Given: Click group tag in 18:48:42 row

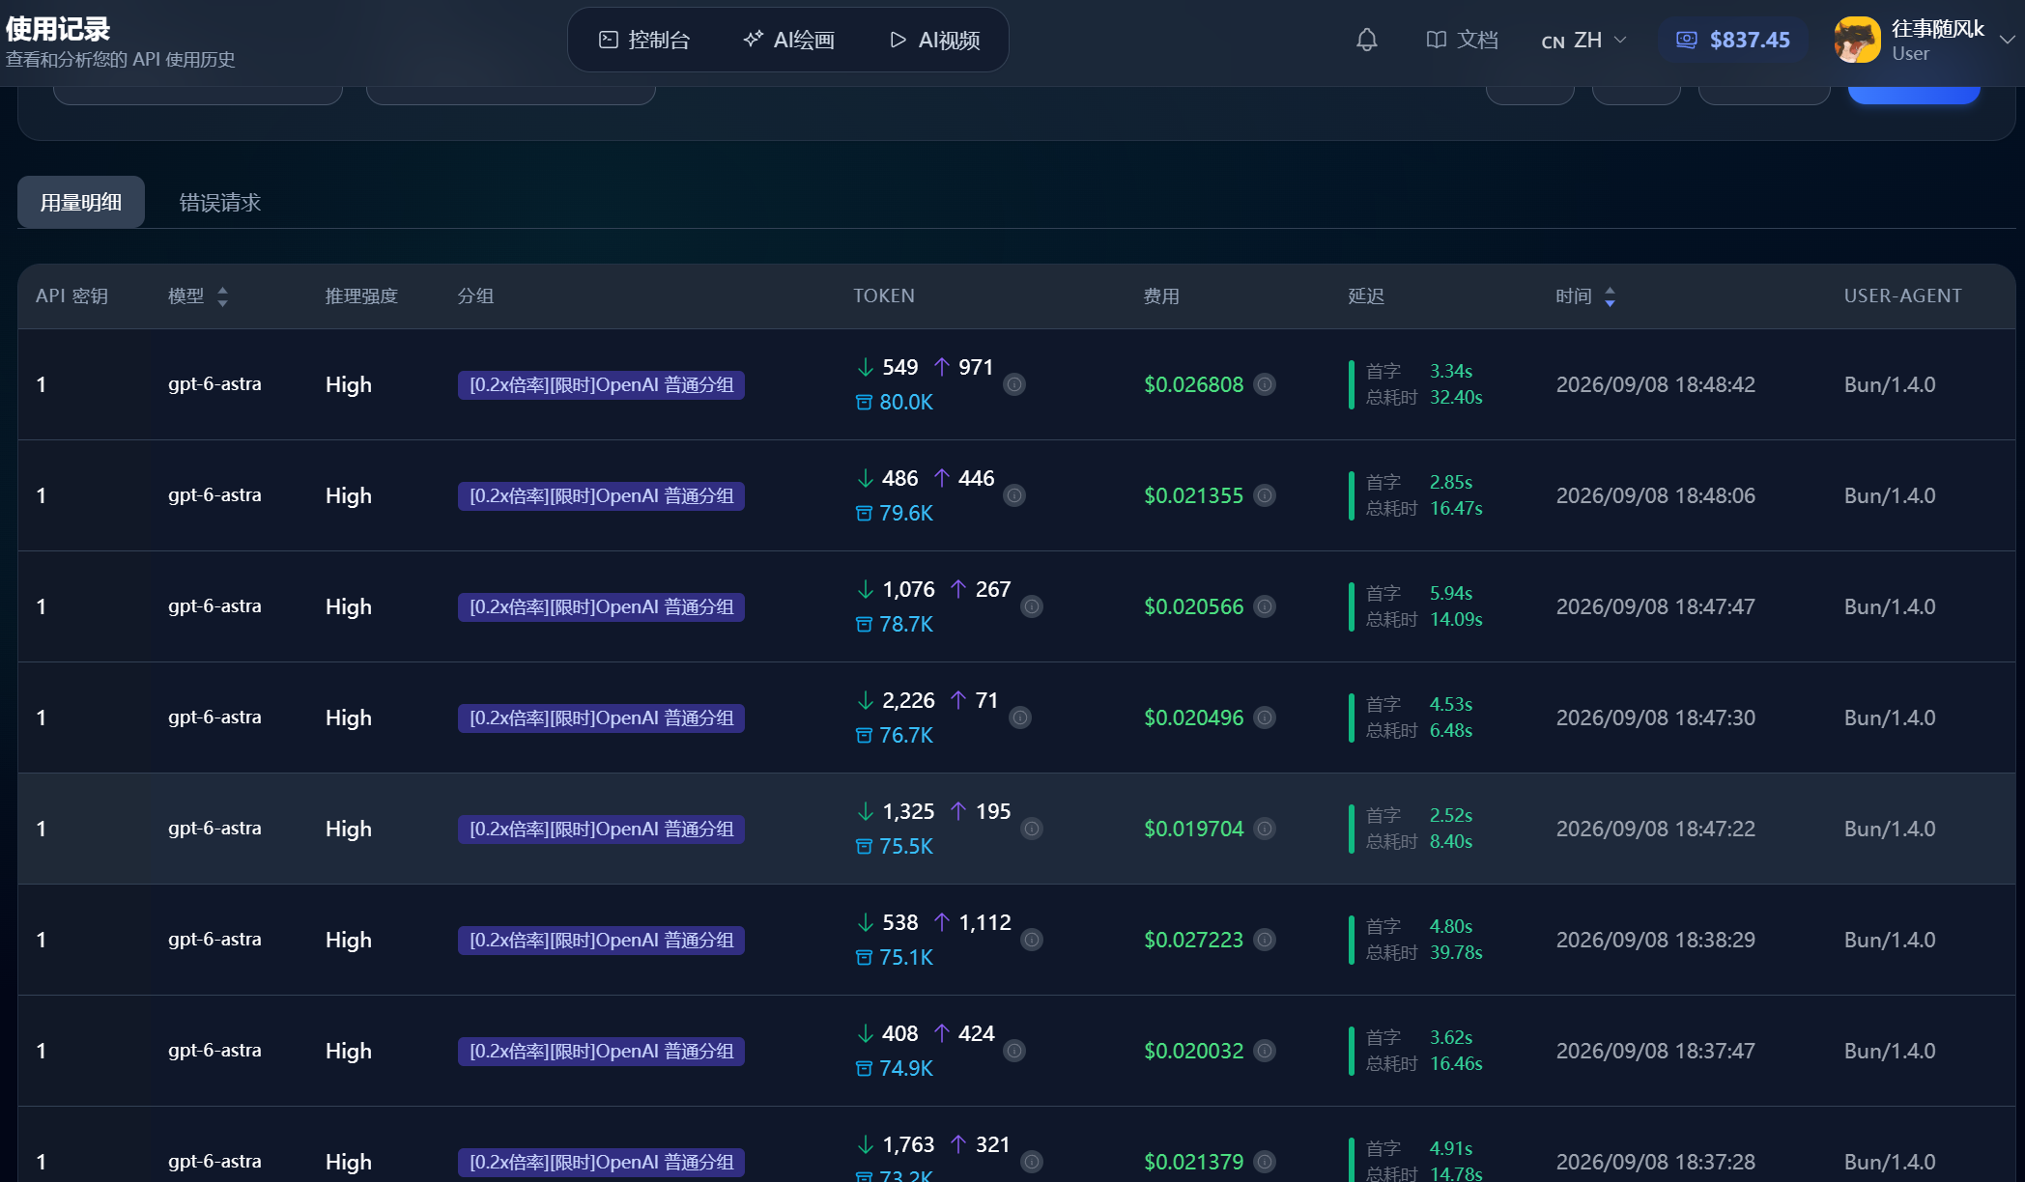Looking at the screenshot, I should (x=601, y=384).
